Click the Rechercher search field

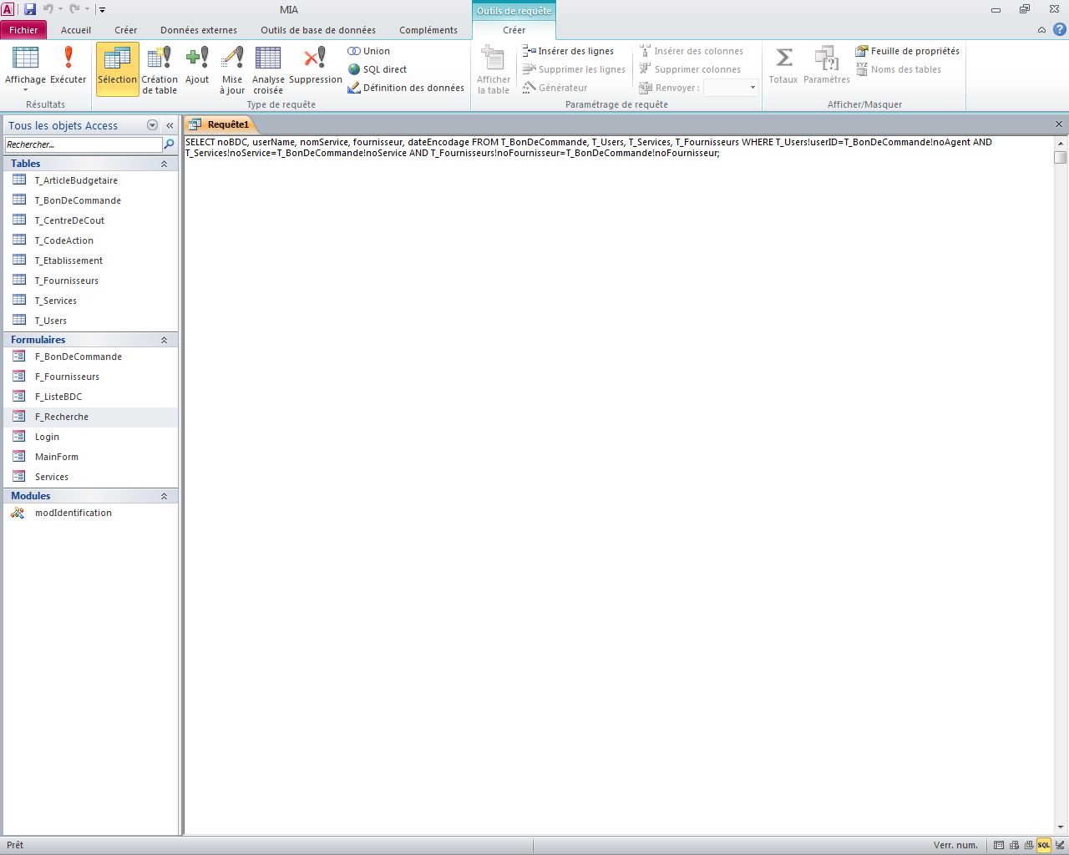pos(84,144)
